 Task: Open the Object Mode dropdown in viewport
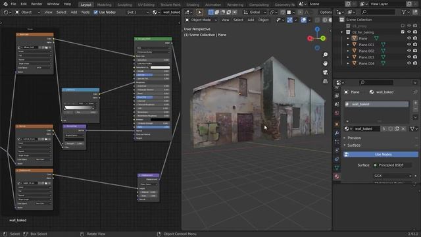pos(201,20)
